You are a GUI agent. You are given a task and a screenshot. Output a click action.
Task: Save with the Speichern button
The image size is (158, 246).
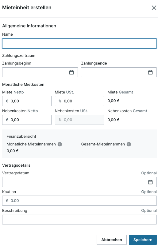click(143, 240)
